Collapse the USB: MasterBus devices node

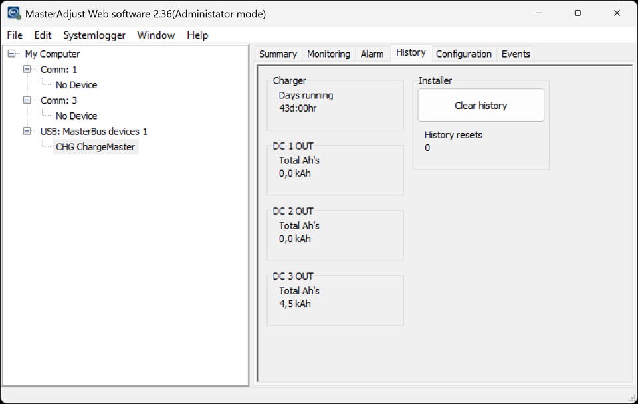pos(27,131)
